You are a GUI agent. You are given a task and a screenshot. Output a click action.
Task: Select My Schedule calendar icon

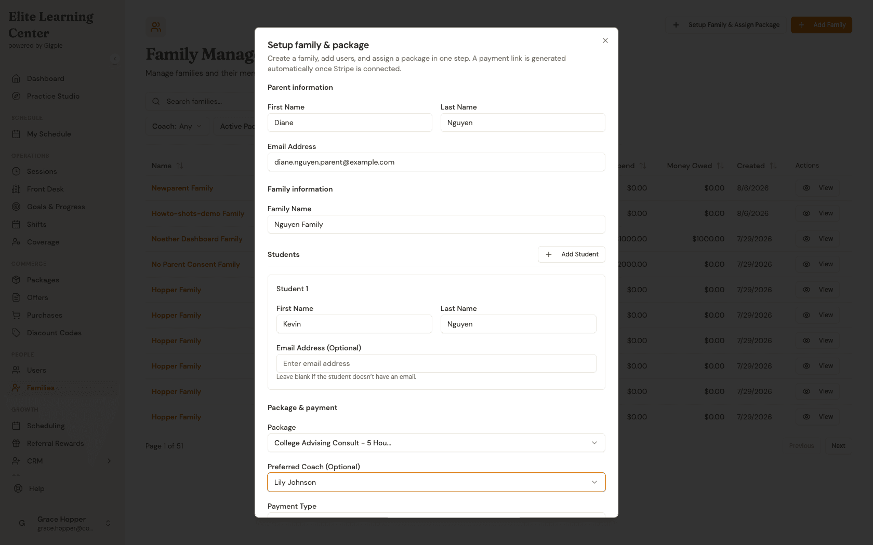pos(16,134)
